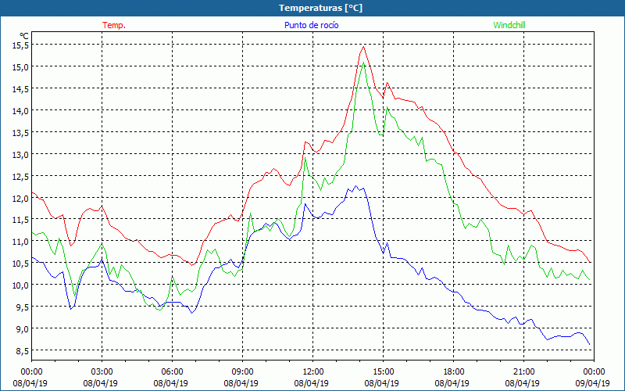Click the '09:00' time axis label
This screenshot has width=625, height=391.
pos(242,372)
